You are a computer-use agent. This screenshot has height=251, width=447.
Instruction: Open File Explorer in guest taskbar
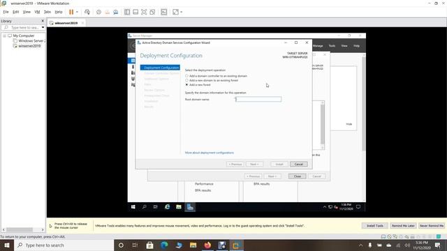[179, 207]
